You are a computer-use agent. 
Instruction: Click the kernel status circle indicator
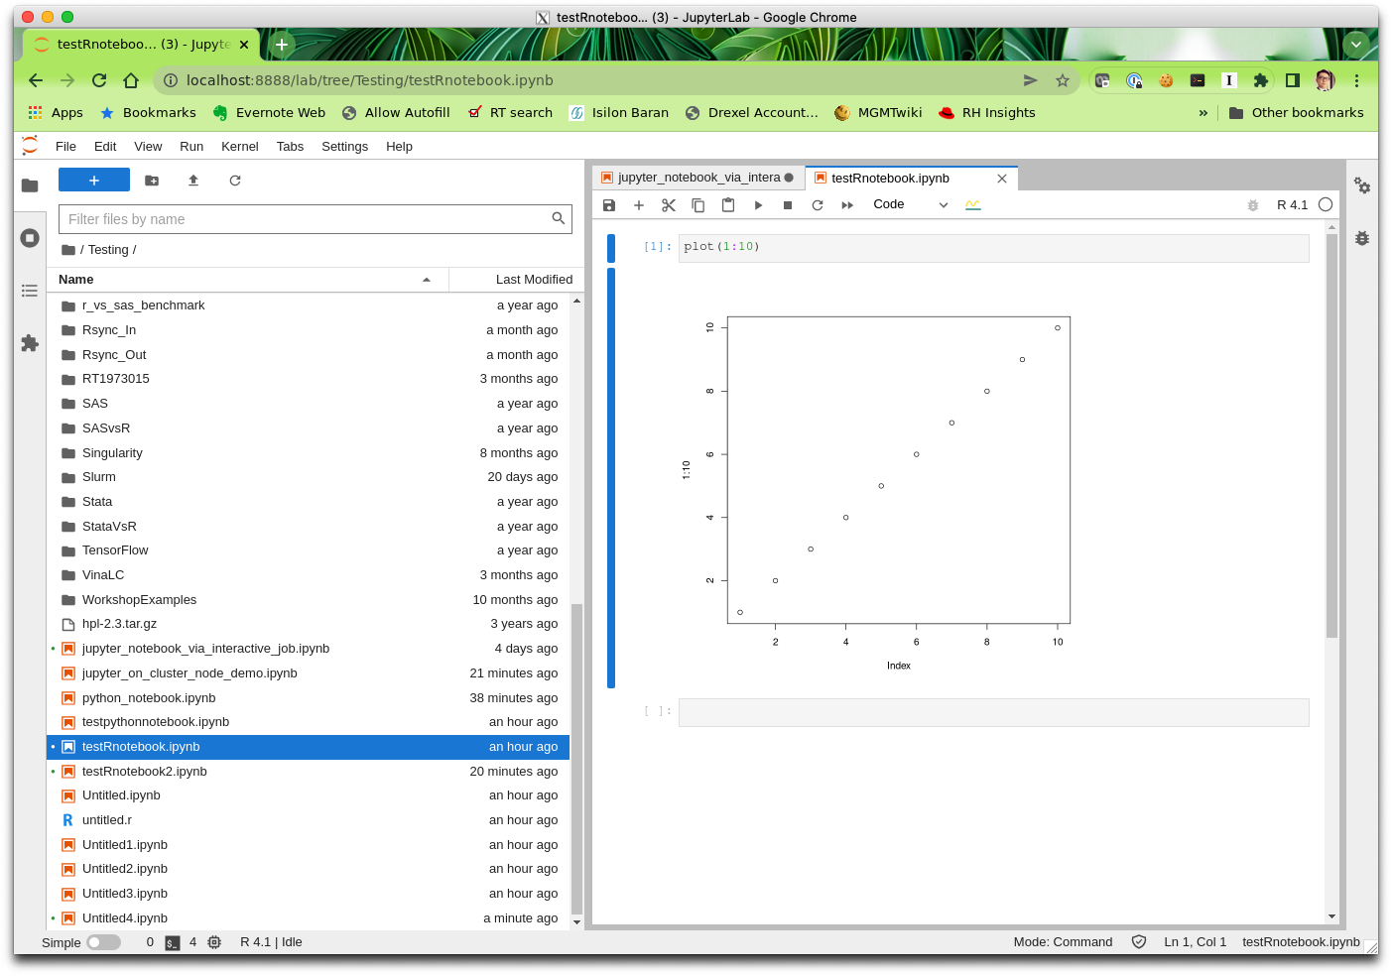(x=1326, y=204)
